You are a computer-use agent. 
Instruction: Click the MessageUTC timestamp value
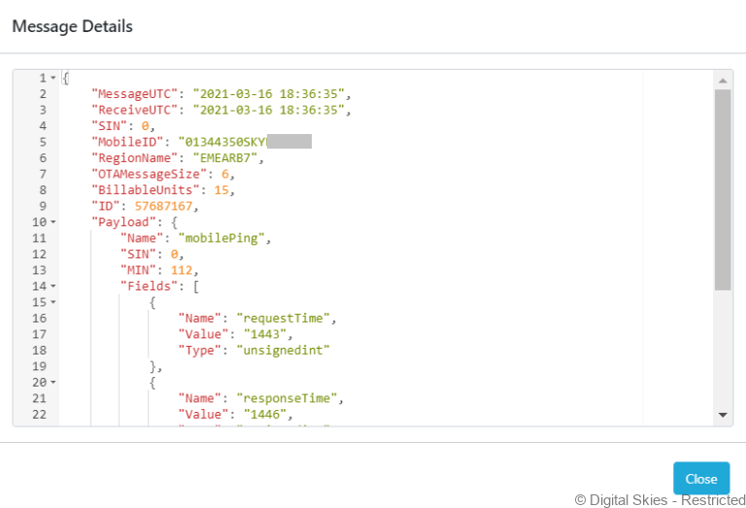[x=269, y=94]
